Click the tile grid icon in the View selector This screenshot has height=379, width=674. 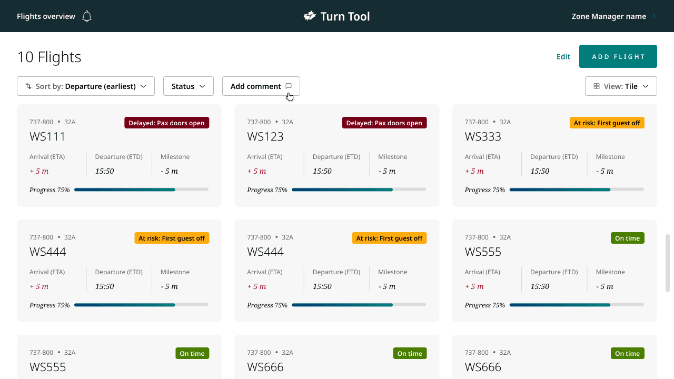(x=597, y=86)
